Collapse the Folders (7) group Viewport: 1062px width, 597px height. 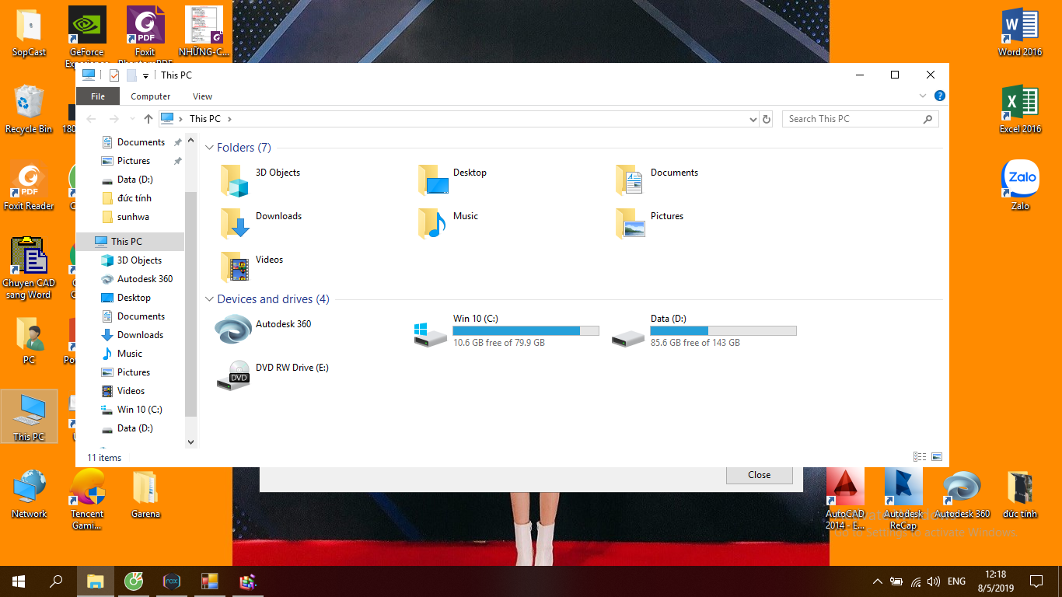pyautogui.click(x=209, y=148)
